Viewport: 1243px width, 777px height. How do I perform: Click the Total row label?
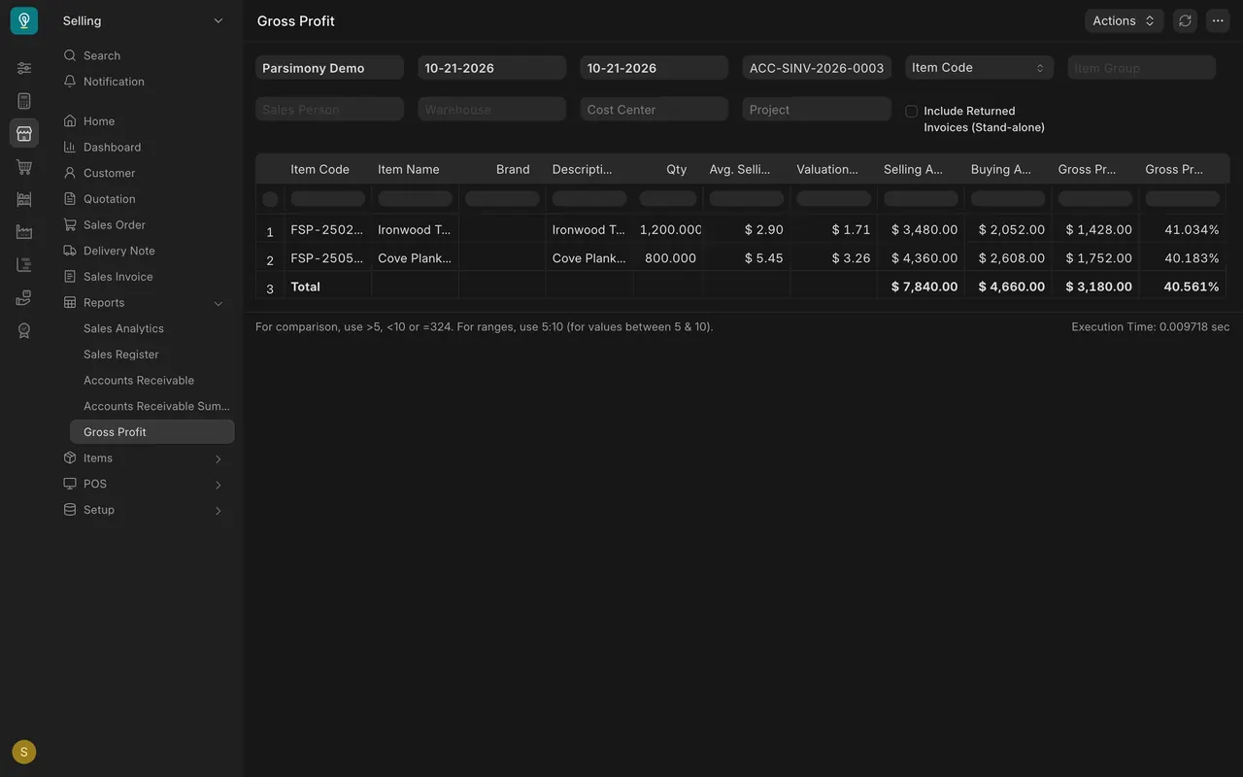(306, 287)
